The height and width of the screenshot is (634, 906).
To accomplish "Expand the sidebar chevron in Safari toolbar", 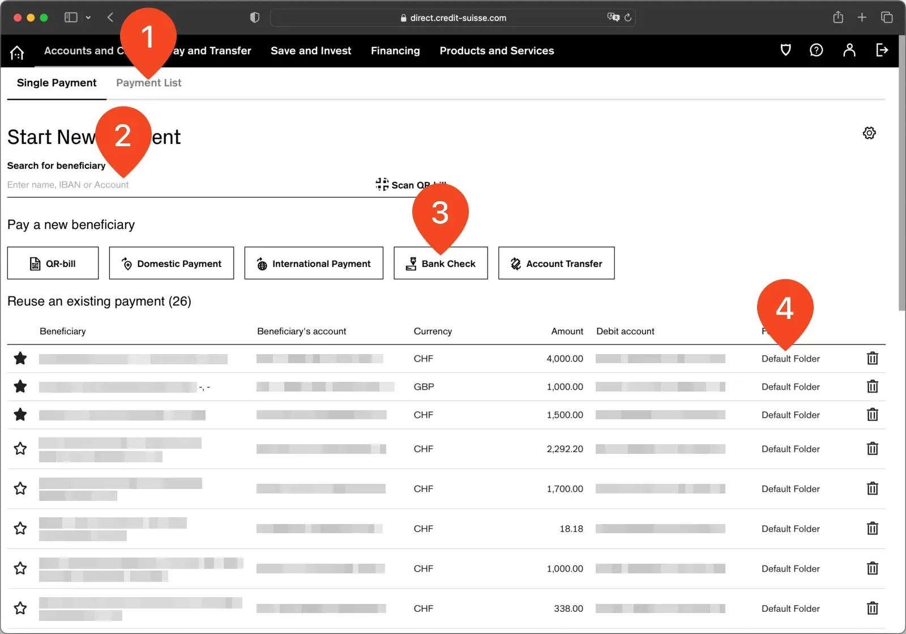I will tap(88, 17).
